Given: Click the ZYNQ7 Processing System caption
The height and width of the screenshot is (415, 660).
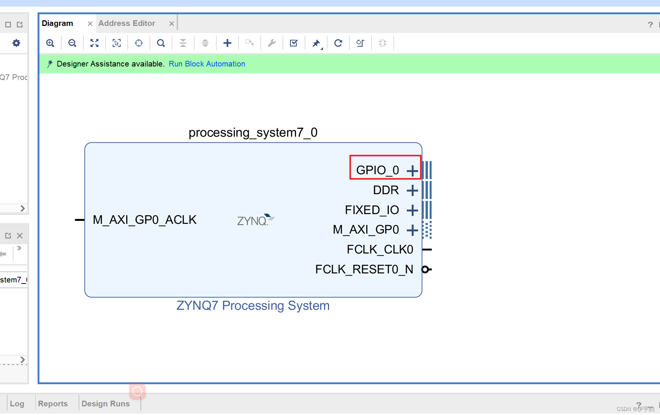Looking at the screenshot, I should [253, 306].
